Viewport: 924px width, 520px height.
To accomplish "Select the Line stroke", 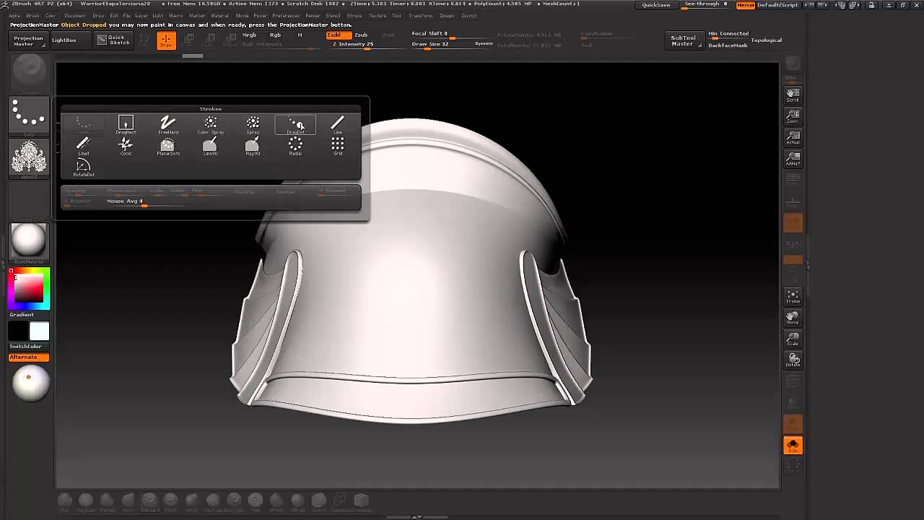I will pos(337,125).
